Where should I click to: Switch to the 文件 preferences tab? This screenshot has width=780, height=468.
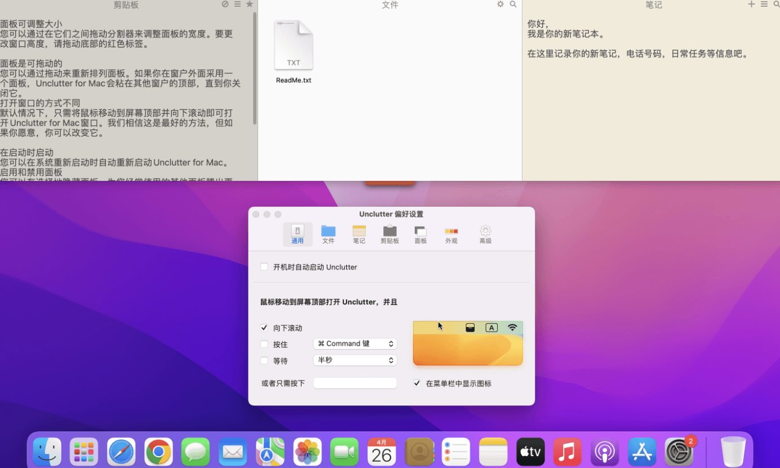click(328, 235)
